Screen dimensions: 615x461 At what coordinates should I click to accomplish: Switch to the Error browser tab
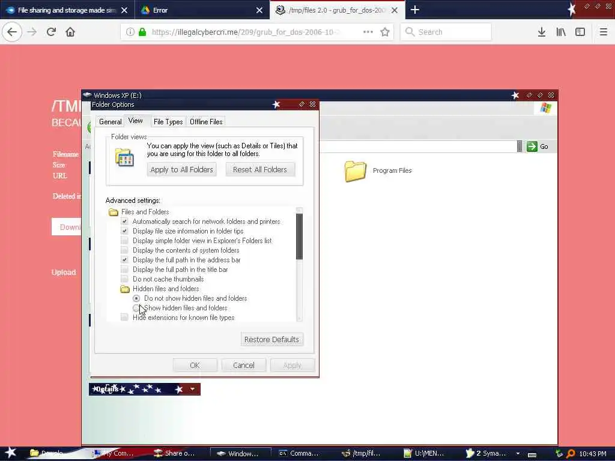202,10
